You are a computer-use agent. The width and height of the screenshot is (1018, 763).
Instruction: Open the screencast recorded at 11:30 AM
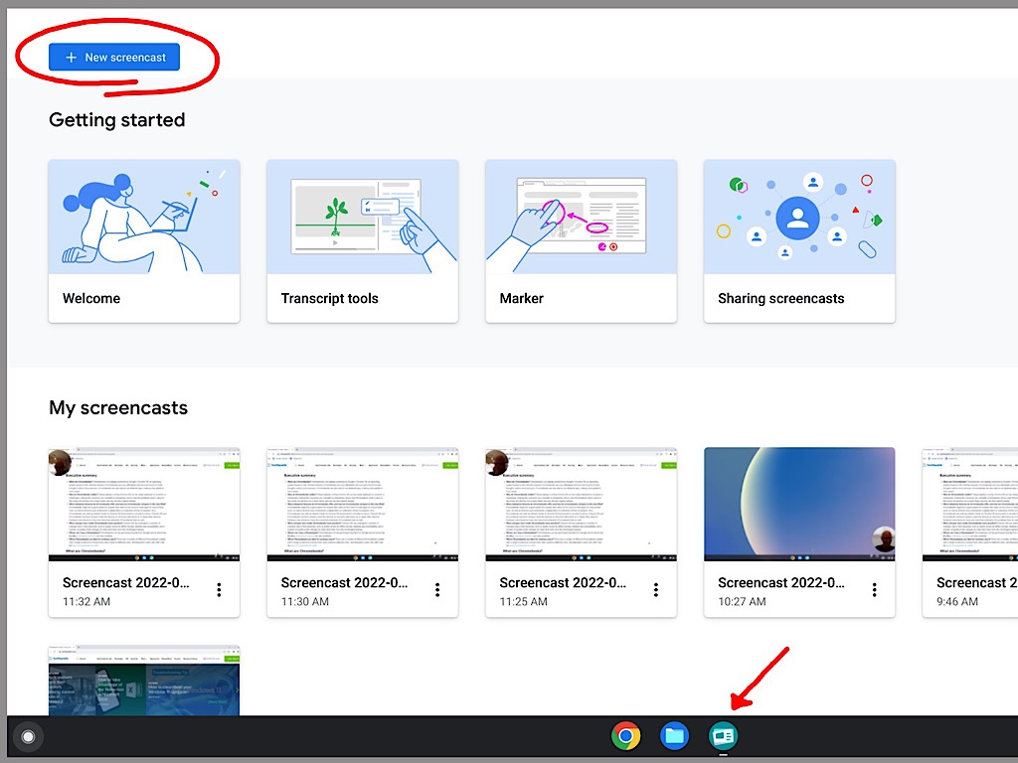click(x=362, y=503)
